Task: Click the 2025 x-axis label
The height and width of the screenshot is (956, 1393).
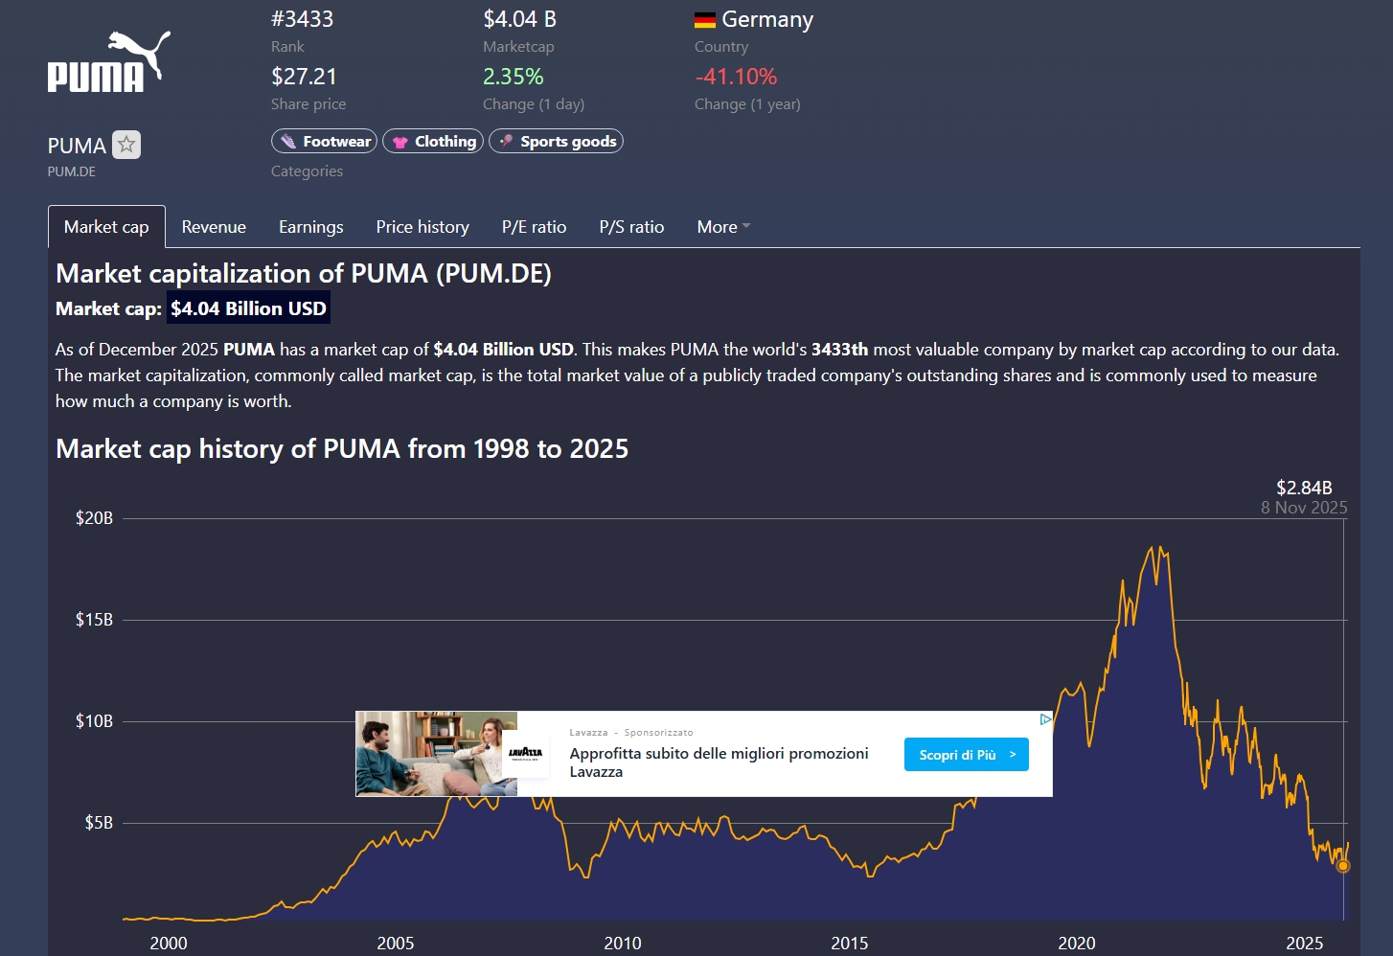Action: pos(1304,944)
